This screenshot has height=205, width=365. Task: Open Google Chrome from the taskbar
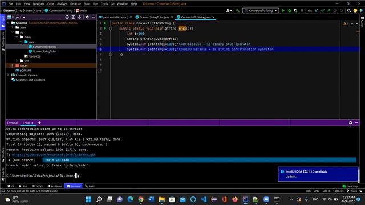(141, 199)
